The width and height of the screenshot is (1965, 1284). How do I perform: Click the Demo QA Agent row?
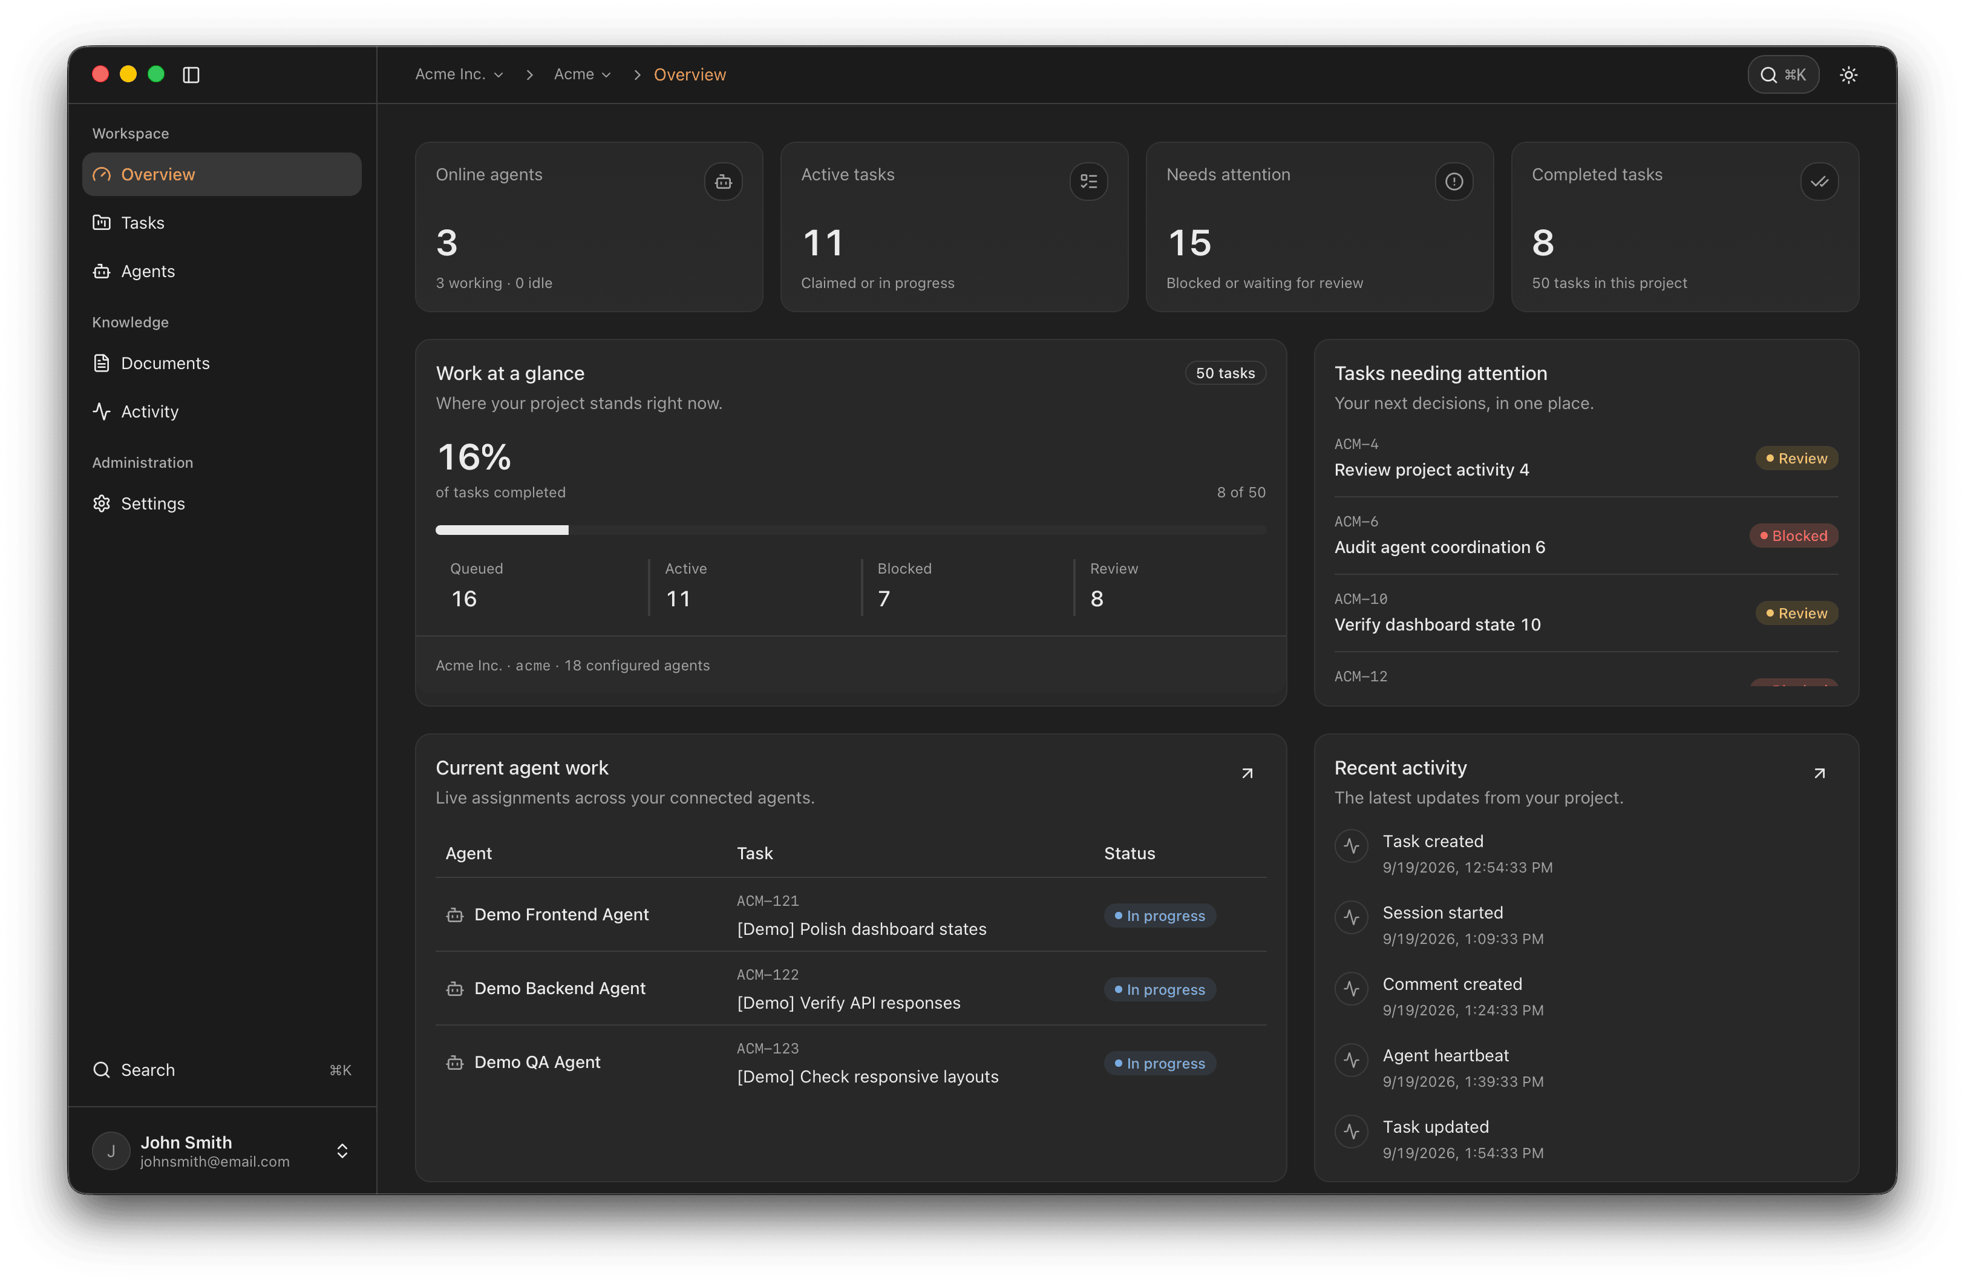(x=851, y=1063)
